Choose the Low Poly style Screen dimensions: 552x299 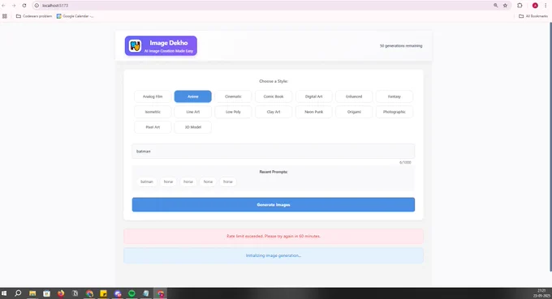point(233,112)
